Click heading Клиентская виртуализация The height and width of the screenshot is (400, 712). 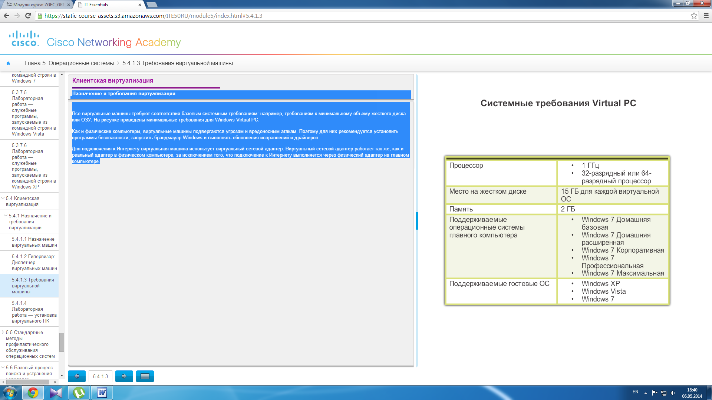click(x=113, y=80)
